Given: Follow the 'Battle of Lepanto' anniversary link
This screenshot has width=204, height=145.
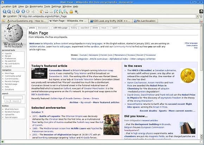Looking at the screenshot, I should (x=50, y=116).
